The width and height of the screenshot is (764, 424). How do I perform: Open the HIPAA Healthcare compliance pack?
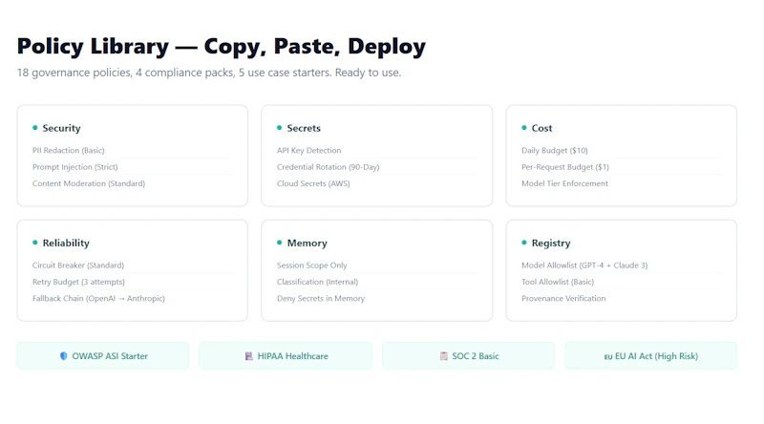pyautogui.click(x=286, y=356)
